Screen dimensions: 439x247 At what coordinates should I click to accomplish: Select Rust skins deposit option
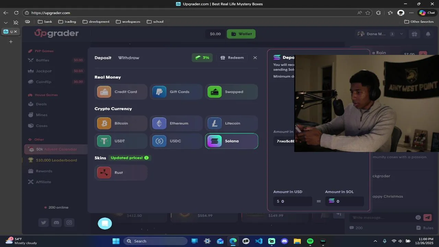click(x=121, y=173)
